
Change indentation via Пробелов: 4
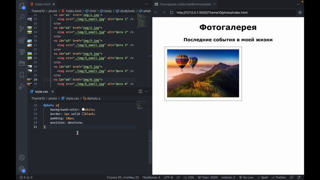[151, 177]
